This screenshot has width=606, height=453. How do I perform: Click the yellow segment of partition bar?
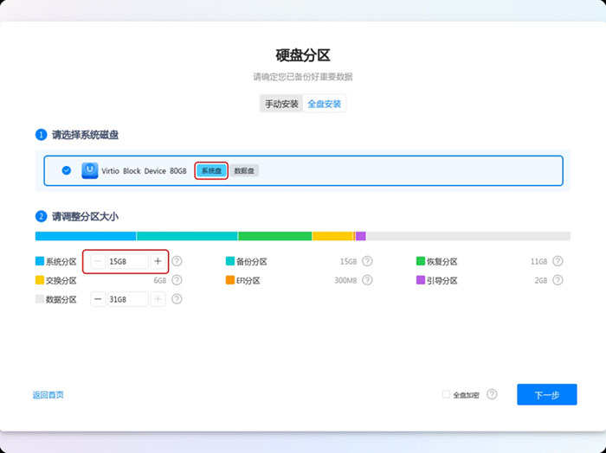pyautogui.click(x=332, y=236)
